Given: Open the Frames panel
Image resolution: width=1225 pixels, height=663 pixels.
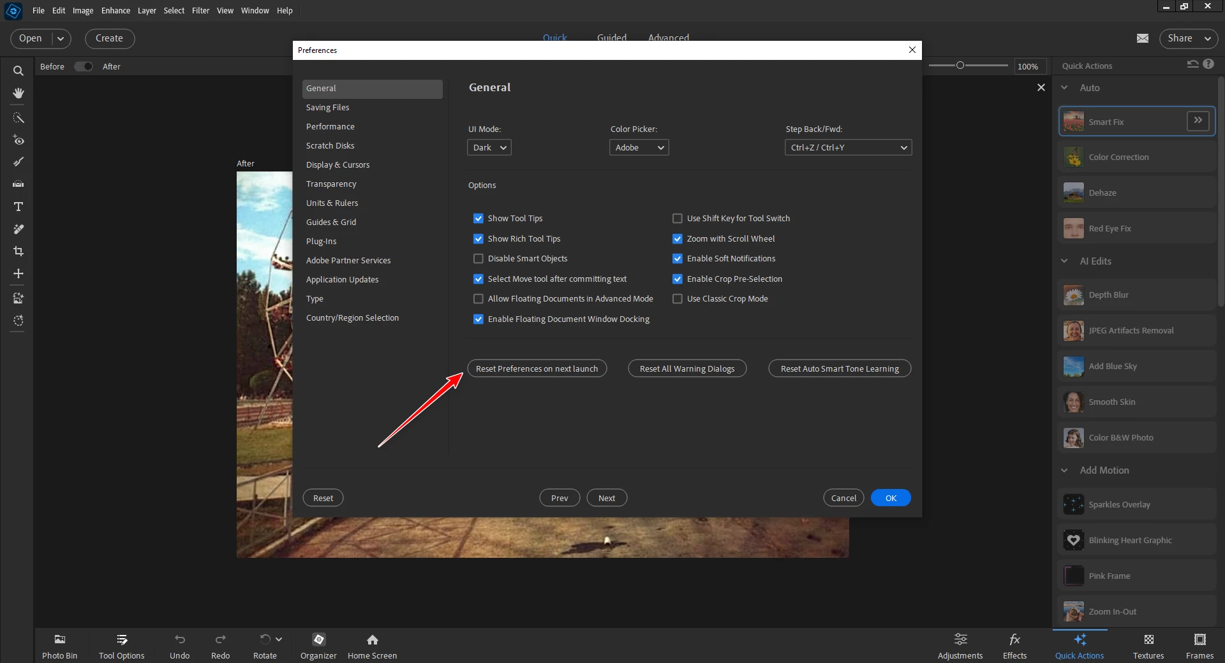Looking at the screenshot, I should [1199, 646].
